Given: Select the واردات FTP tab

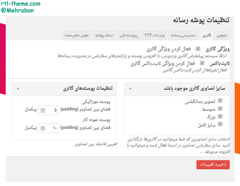Looking at the screenshot, I should pos(154,35).
